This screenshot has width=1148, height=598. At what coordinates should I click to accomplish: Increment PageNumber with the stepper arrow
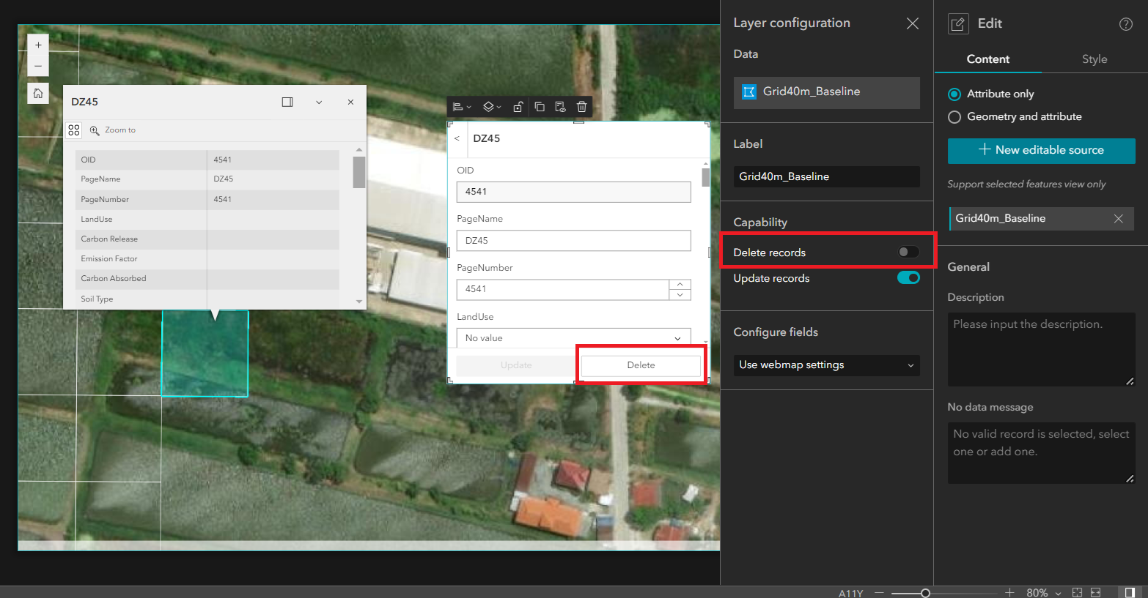[x=679, y=285]
